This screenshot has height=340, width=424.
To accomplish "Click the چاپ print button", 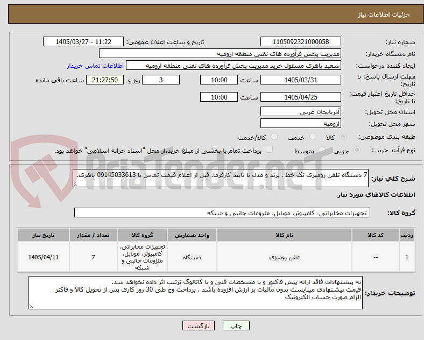I will (236, 325).
